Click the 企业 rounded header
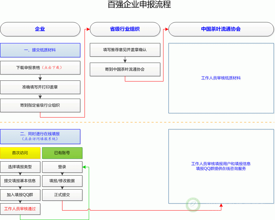Image resolution: width=275 pixels, height=220 pixels. click(40, 29)
